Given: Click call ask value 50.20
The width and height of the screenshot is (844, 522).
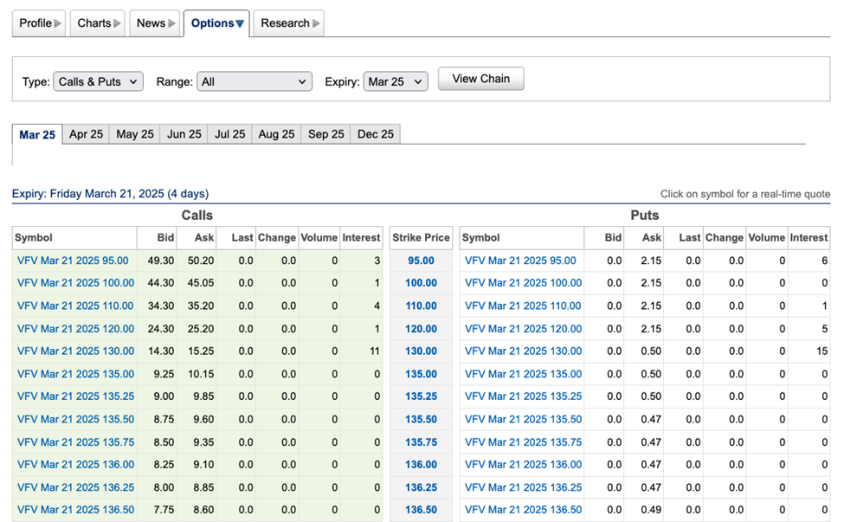Looking at the screenshot, I should coord(201,261).
